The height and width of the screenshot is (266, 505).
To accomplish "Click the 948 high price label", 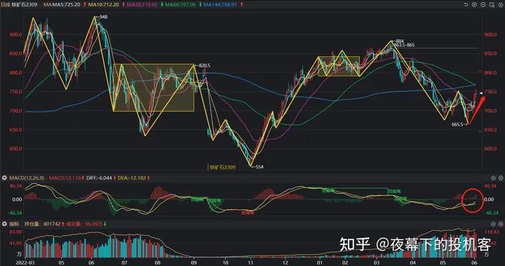I will tap(104, 17).
